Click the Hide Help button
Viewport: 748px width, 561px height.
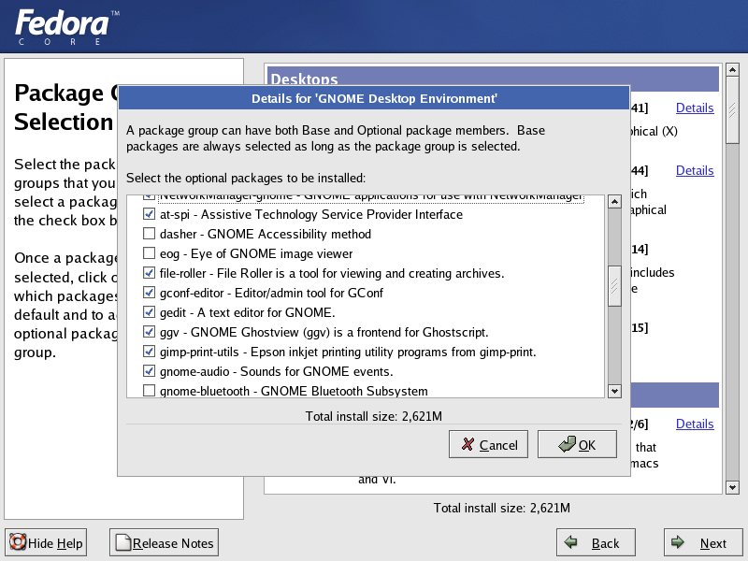[46, 542]
